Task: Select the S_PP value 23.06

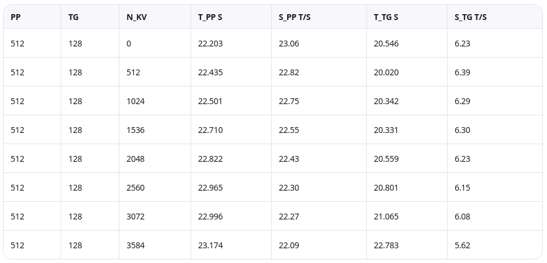Action: (x=289, y=44)
